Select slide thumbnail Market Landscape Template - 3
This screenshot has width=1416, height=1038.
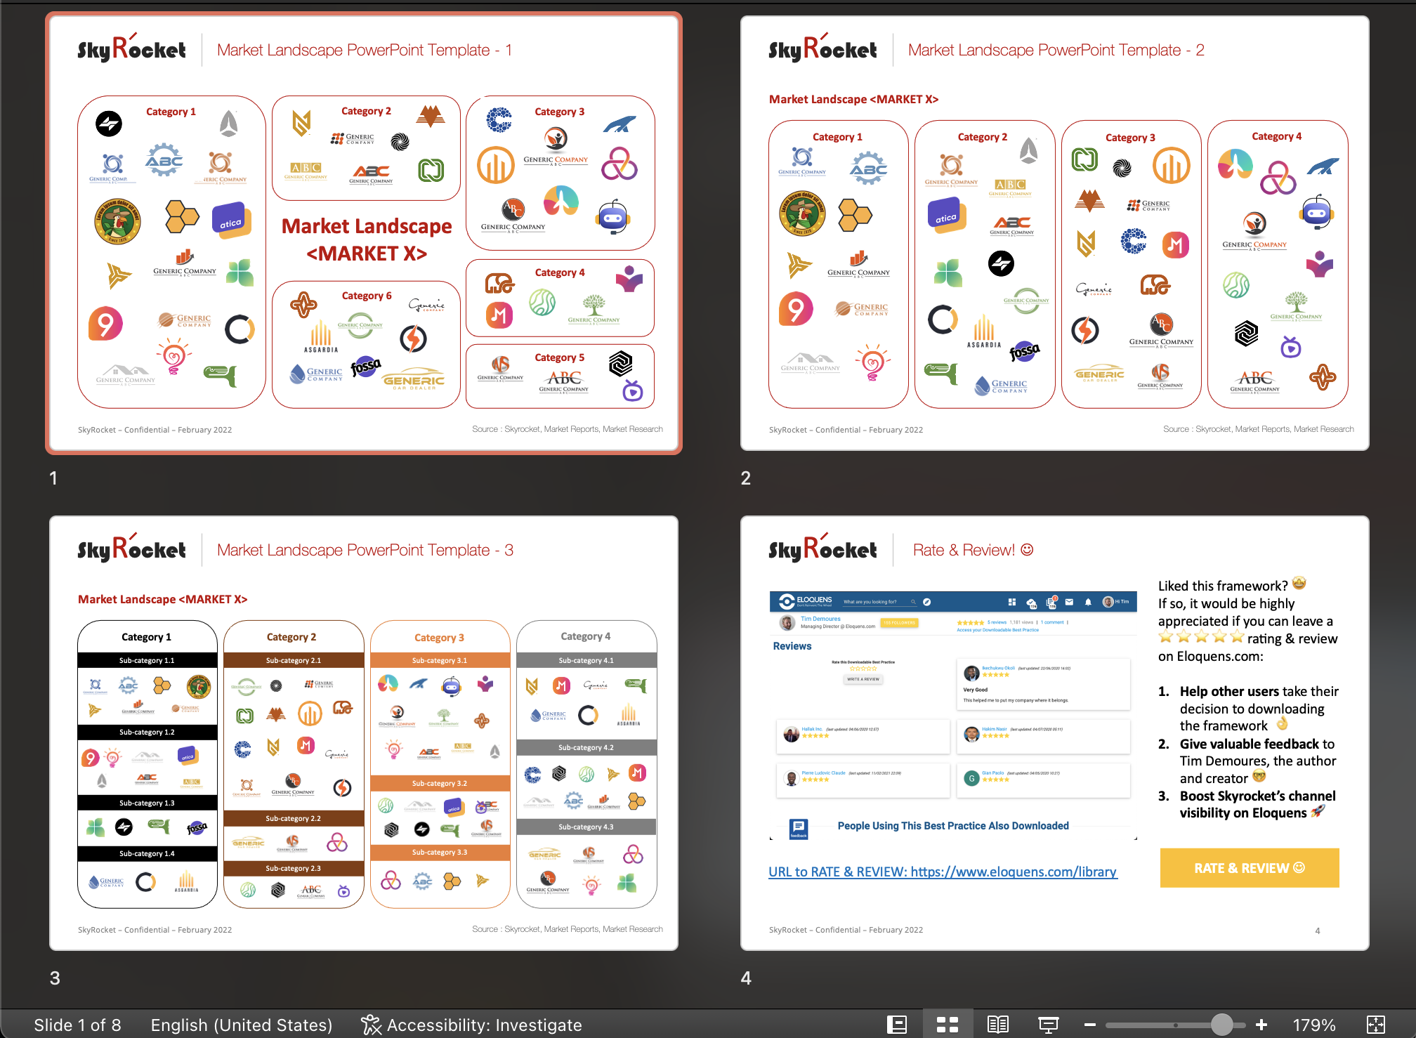[x=364, y=733]
